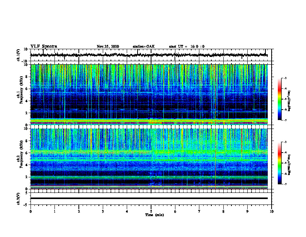Click the "6" kHz tick on ch.2 frequency axis

pos(27,153)
